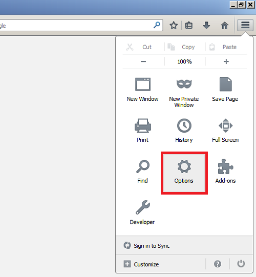The width and height of the screenshot is (256, 277).
Task: Reset zoom by clicking 100%
Action: tap(185, 61)
